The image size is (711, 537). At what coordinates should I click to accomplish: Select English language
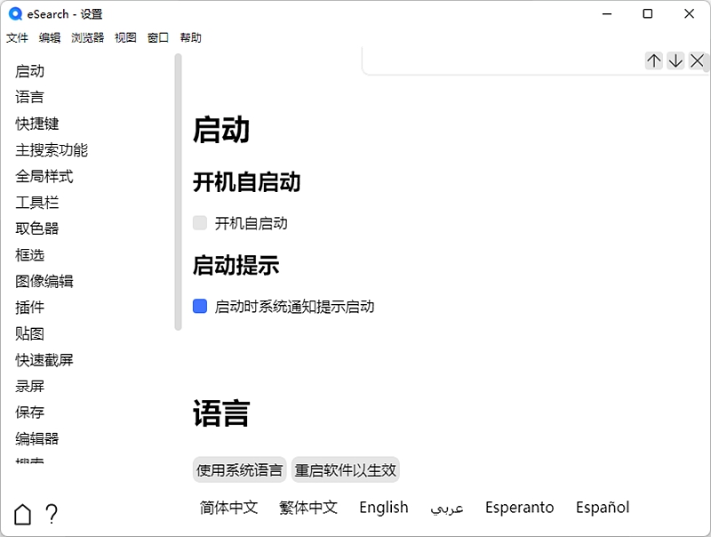(384, 507)
